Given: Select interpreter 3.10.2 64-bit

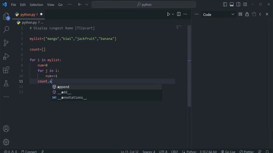Looking at the screenshot, I should [208, 151].
